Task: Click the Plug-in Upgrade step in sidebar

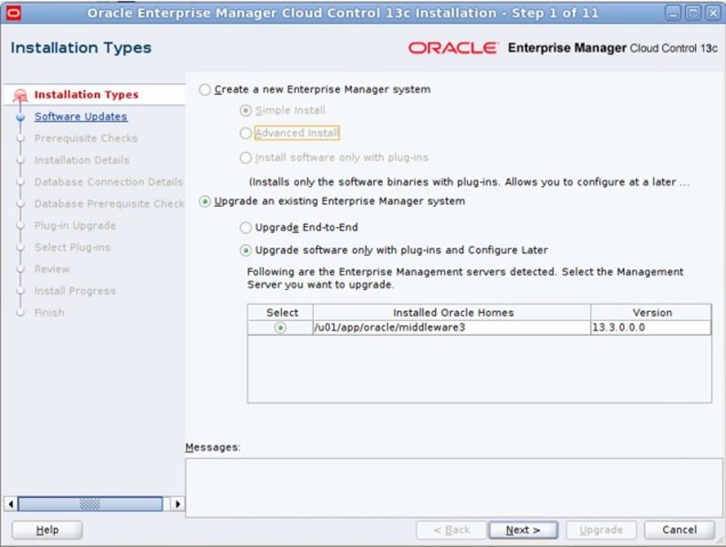Action: [75, 225]
